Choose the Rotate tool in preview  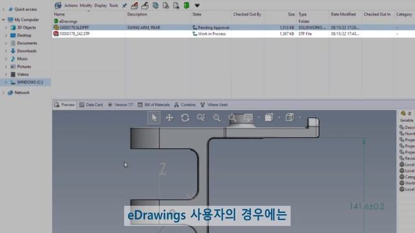185,118
